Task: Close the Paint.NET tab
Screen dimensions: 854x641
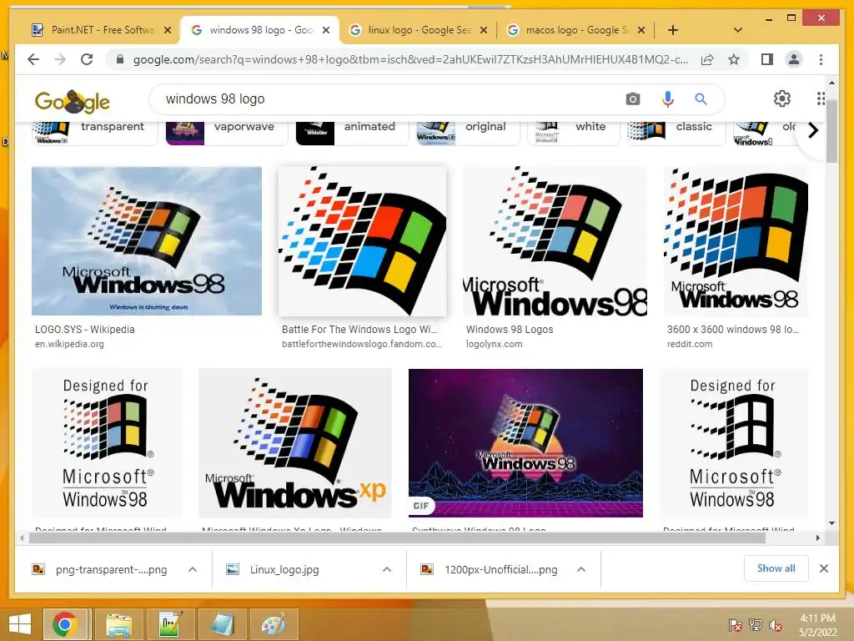Action: (x=168, y=30)
